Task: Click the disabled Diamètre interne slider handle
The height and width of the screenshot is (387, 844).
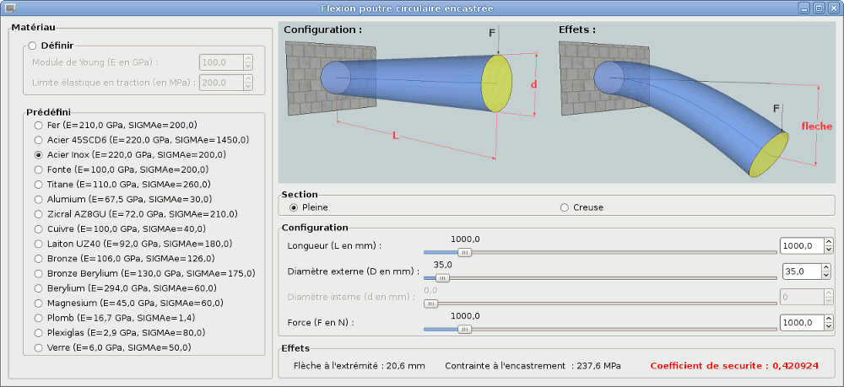Action: click(x=430, y=304)
